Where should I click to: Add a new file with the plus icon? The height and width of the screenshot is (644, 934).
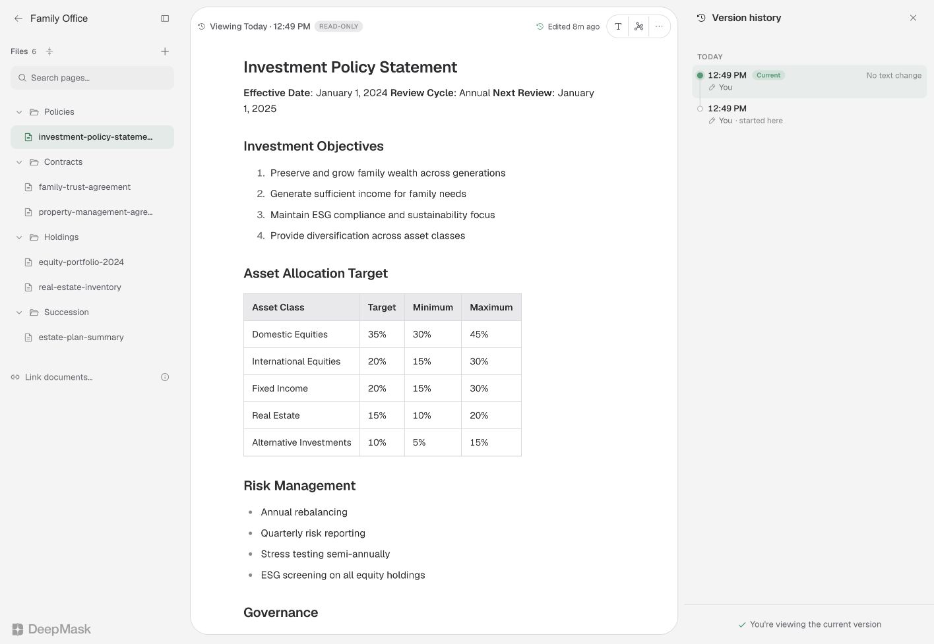(x=165, y=51)
